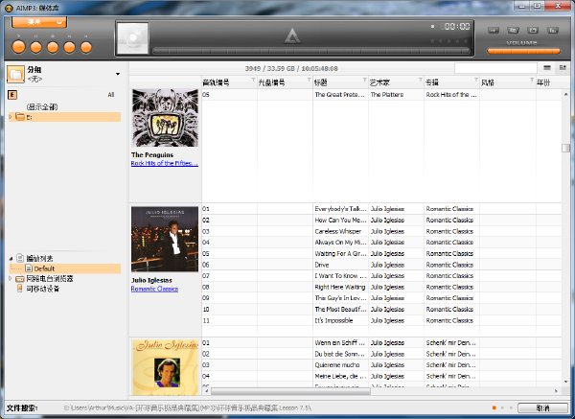575x419 pixels.
Task: Click The Platters artist cell
Action: click(396, 95)
